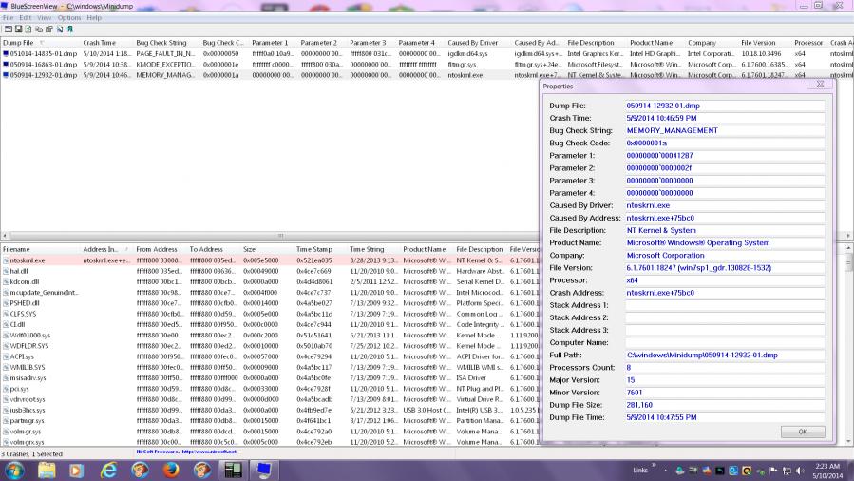
Task: Select the vdrvroot.sys driver row
Action: tap(270, 399)
